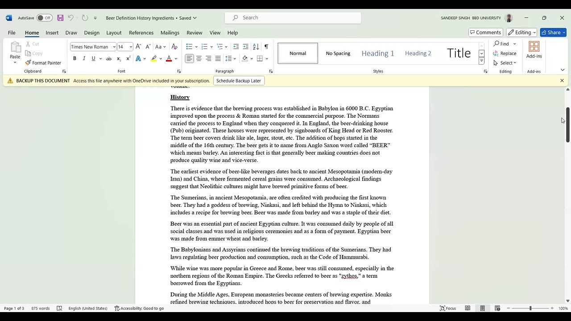Open the File menu
The height and width of the screenshot is (321, 571).
(x=12, y=33)
